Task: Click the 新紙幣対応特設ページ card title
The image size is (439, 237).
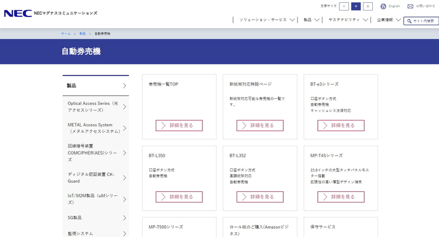Action: click(x=251, y=84)
